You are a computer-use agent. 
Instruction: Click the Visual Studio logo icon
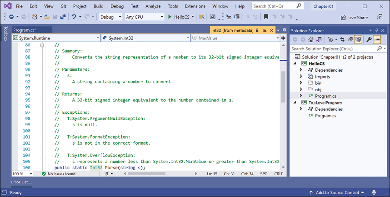click(8, 6)
